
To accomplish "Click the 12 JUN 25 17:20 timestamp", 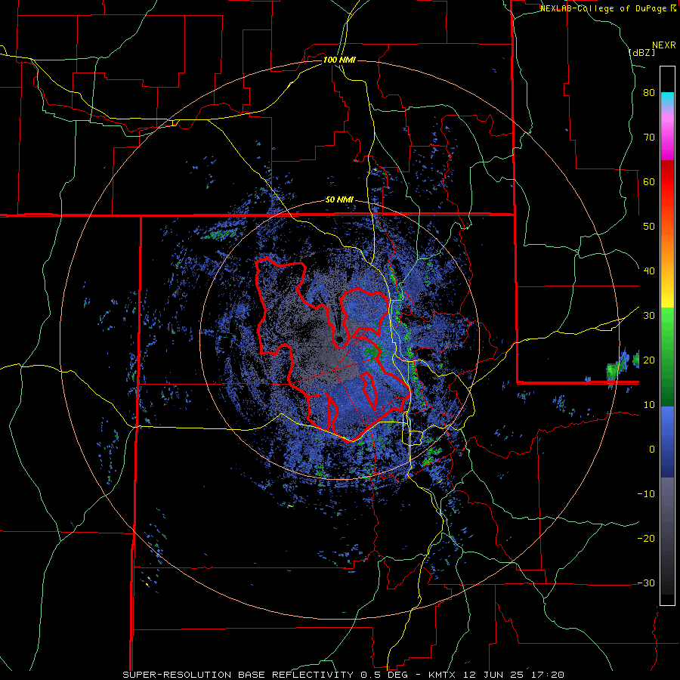I will coord(514,675).
